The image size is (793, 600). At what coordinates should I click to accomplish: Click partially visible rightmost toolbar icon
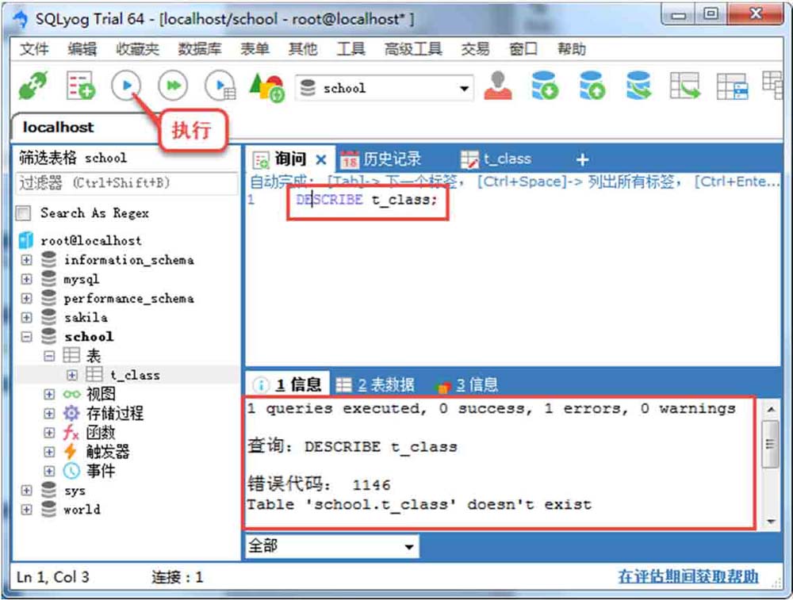point(772,86)
